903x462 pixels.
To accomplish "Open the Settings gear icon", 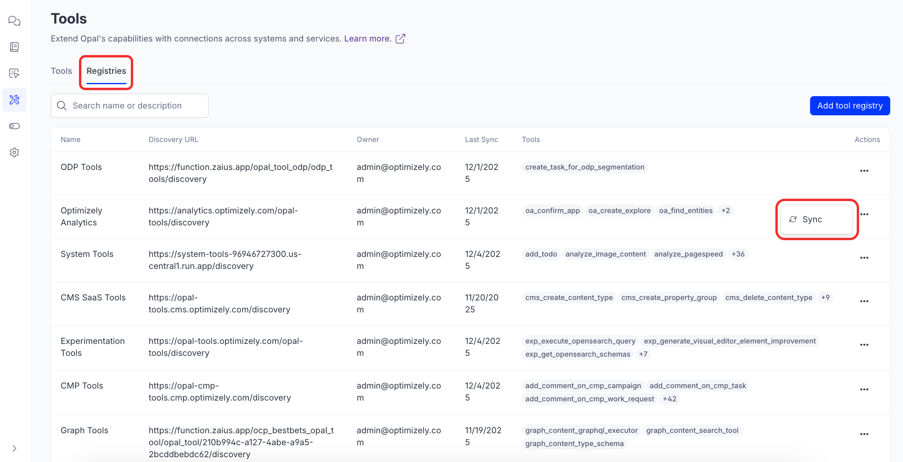I will (x=14, y=152).
